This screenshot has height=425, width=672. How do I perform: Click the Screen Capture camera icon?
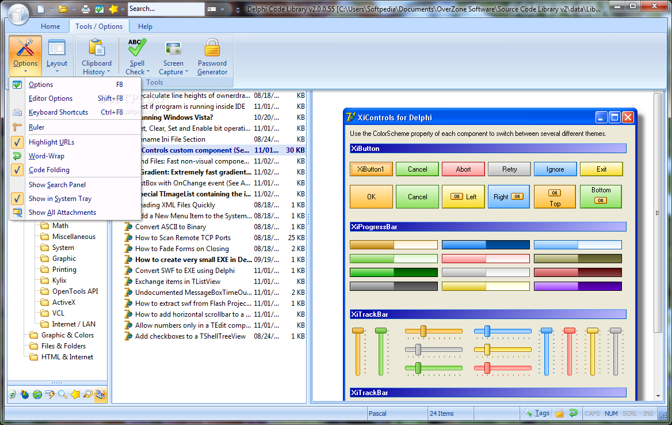click(x=173, y=48)
